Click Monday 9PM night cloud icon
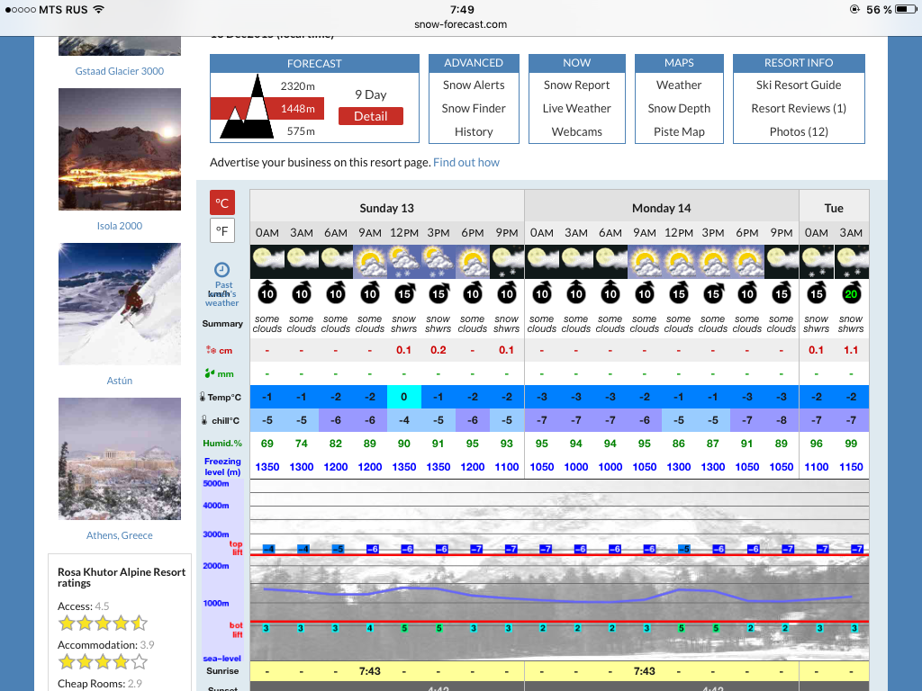922x691 pixels. pos(782,262)
